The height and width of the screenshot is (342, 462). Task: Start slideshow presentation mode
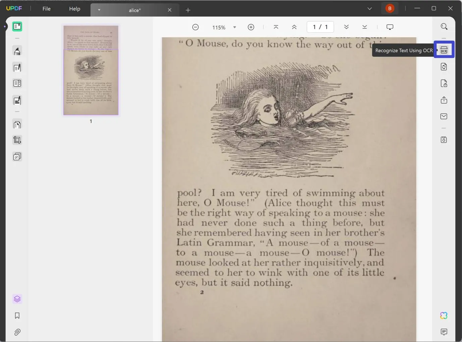coord(390,27)
